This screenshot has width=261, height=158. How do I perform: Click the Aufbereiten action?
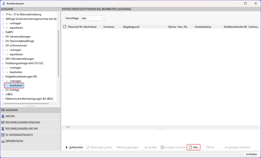[x=74, y=147]
